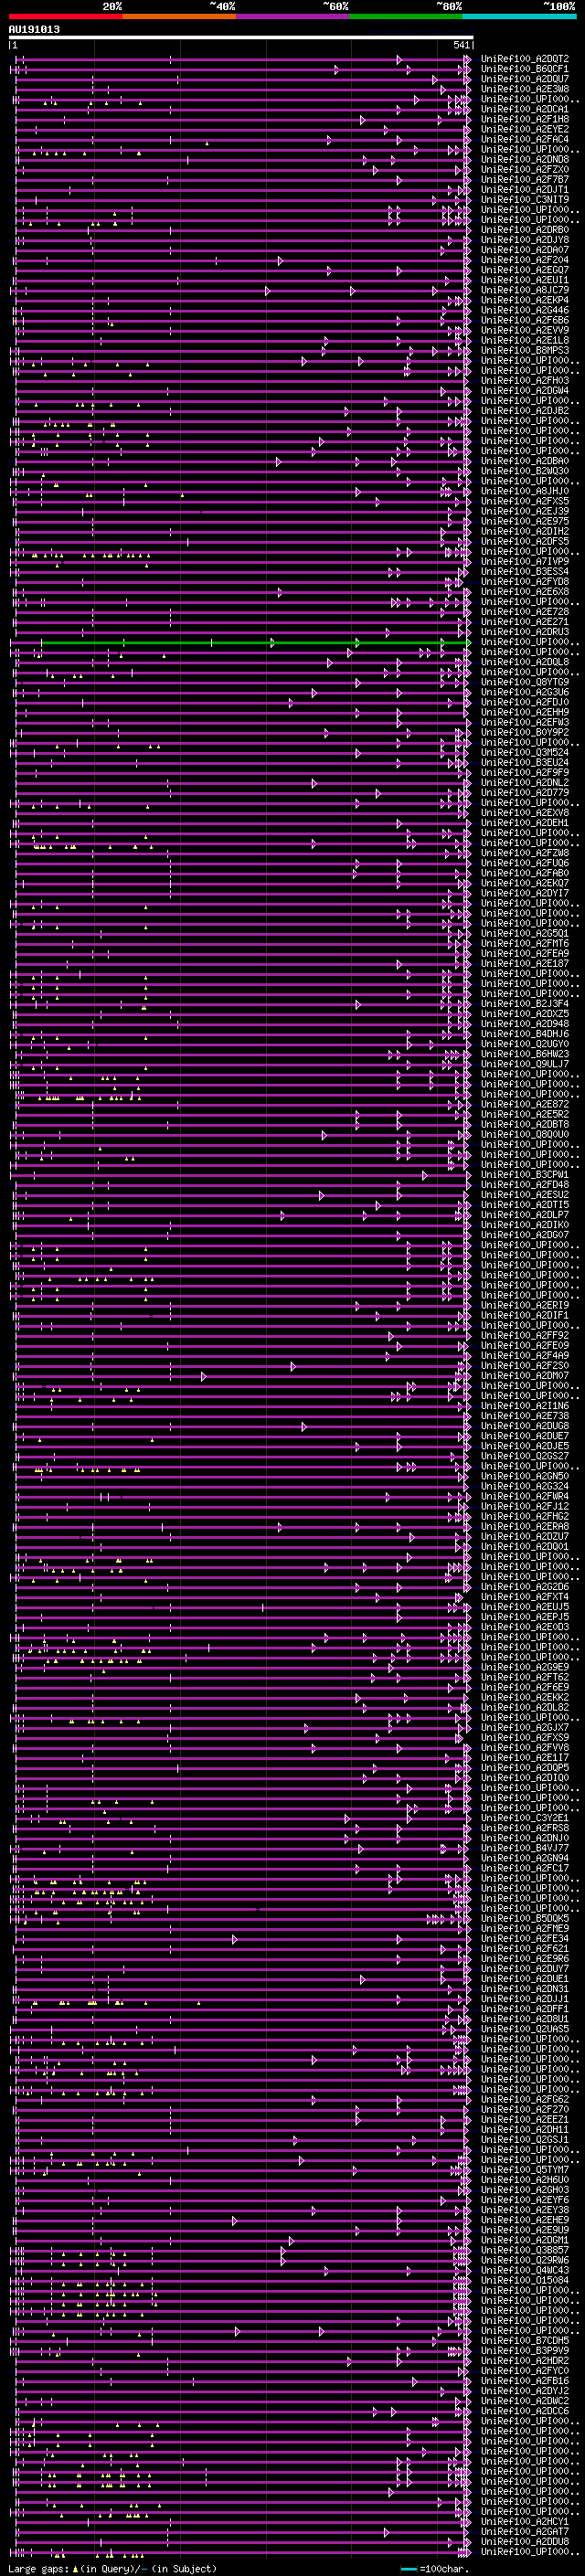Select hit UniRef100_A2F4A9
585x2576 pixels.
click(x=525, y=1355)
